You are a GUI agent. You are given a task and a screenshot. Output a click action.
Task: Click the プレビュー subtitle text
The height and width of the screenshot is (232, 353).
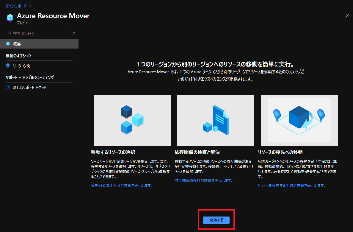[x=23, y=23]
